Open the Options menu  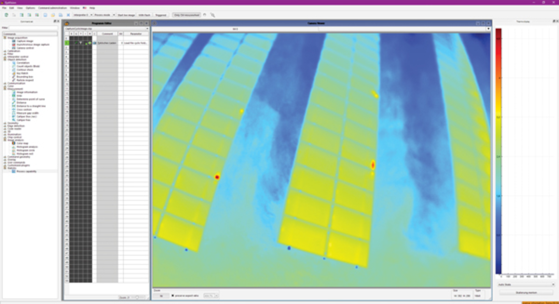(30, 8)
